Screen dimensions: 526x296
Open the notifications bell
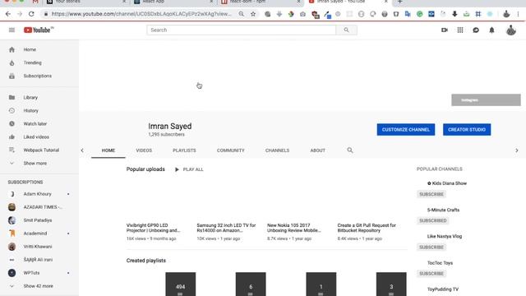[491, 30]
